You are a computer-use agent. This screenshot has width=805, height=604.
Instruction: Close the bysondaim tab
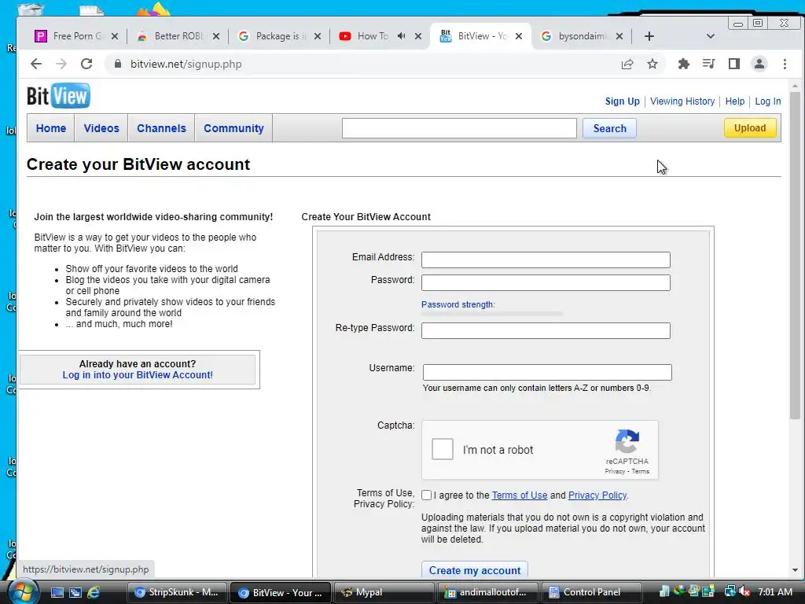point(619,36)
